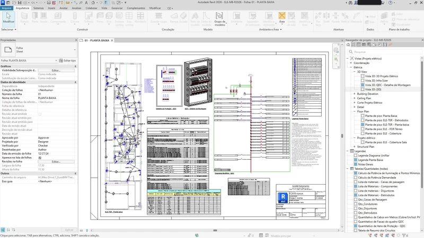Click the Editar tipo icon button
424x238 pixels.
(67, 60)
